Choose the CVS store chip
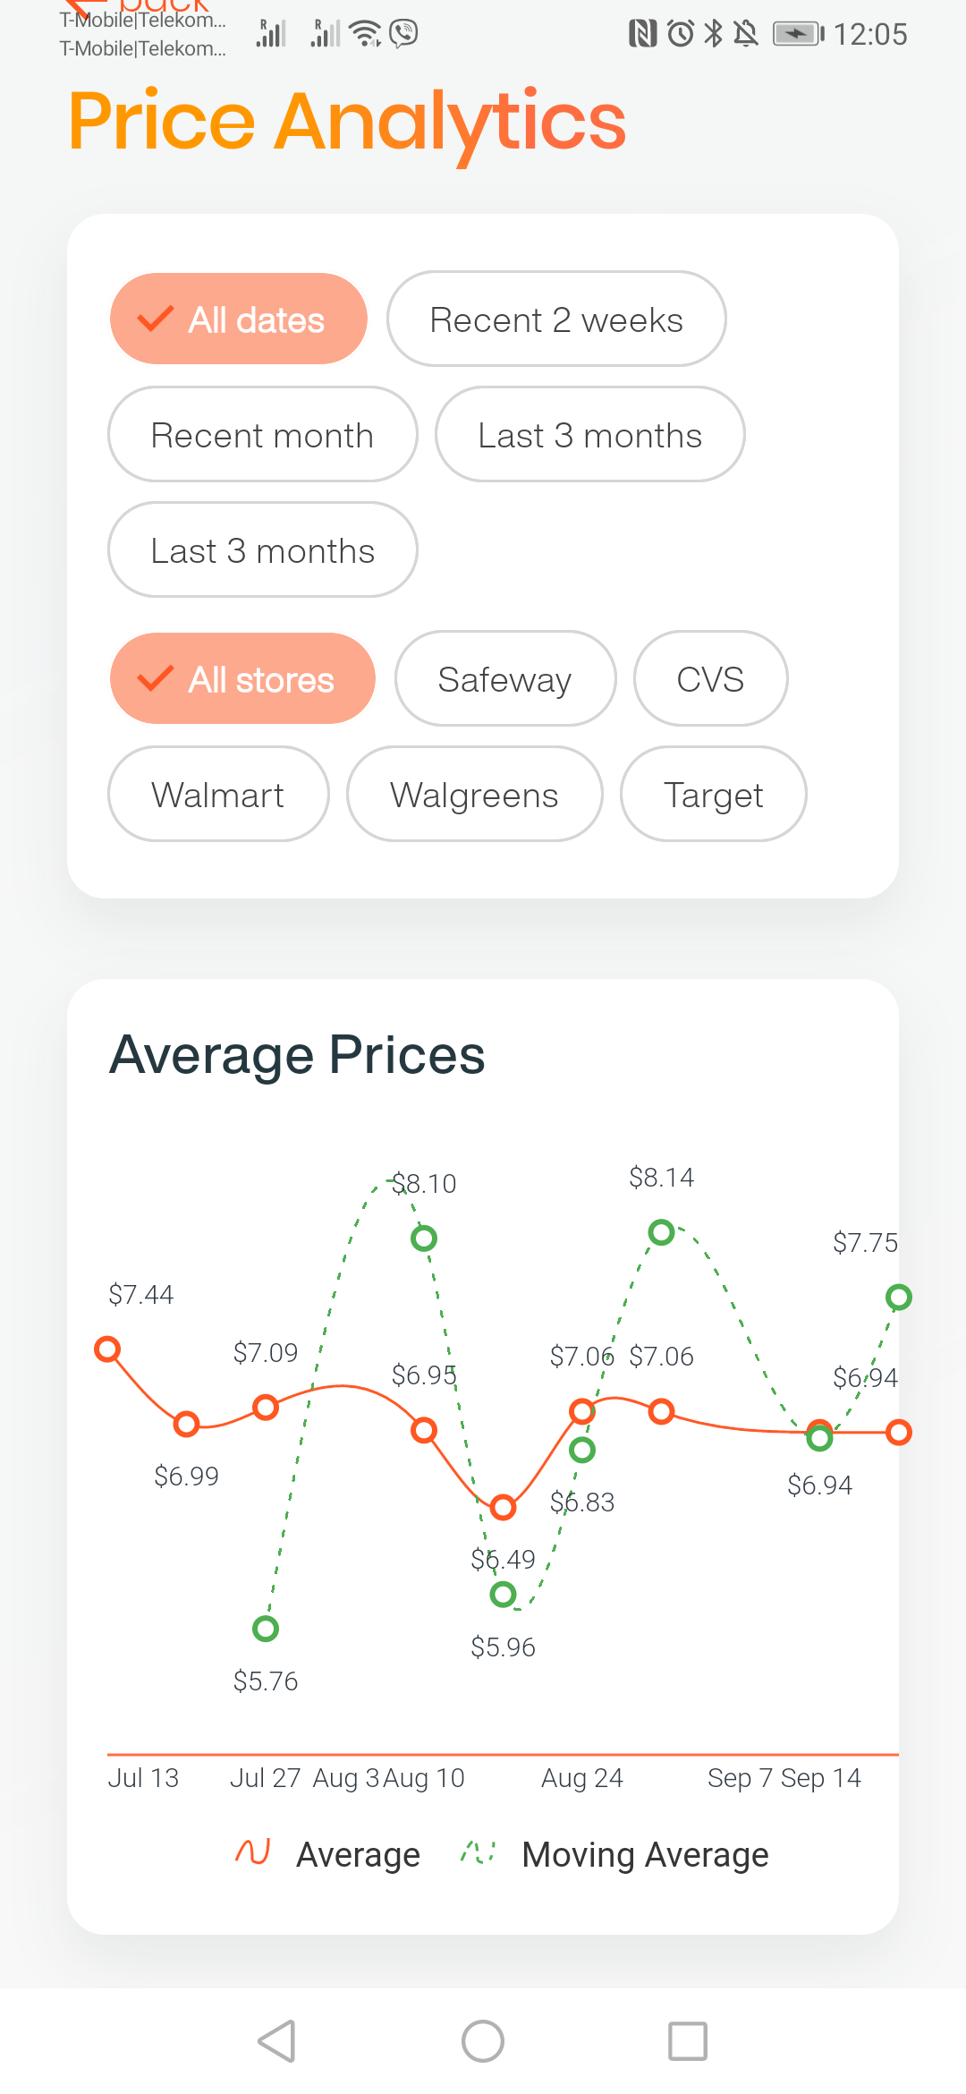The height and width of the screenshot is (2094, 966). click(710, 678)
